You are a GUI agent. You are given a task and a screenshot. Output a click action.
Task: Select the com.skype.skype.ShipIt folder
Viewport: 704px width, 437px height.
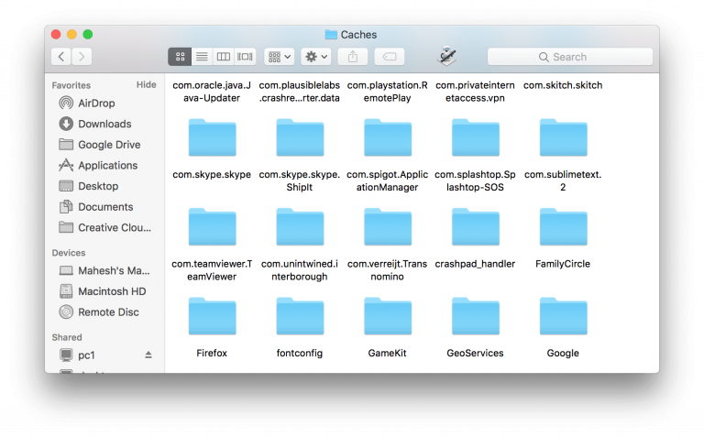[x=300, y=137]
